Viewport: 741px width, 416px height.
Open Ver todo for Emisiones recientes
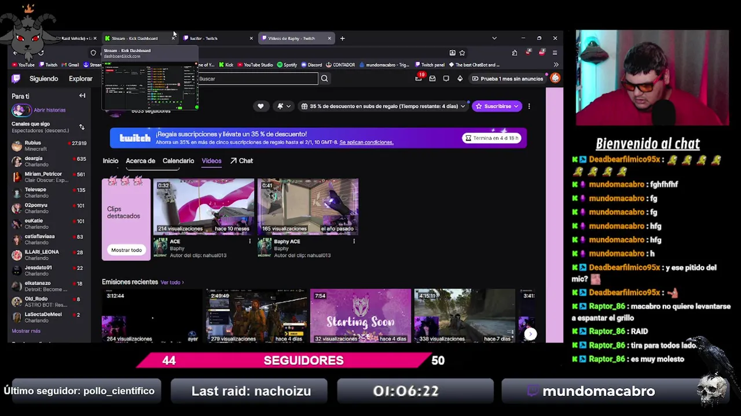[172, 283]
